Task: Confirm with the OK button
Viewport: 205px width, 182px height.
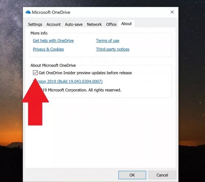Action: (x=132, y=175)
